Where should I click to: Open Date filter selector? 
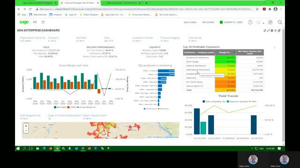109,39
